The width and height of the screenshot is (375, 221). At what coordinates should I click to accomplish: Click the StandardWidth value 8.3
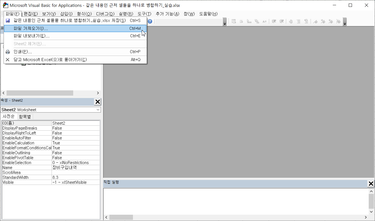76,177
